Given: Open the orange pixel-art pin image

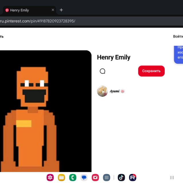Looking at the screenshot, I should pos(46,111).
